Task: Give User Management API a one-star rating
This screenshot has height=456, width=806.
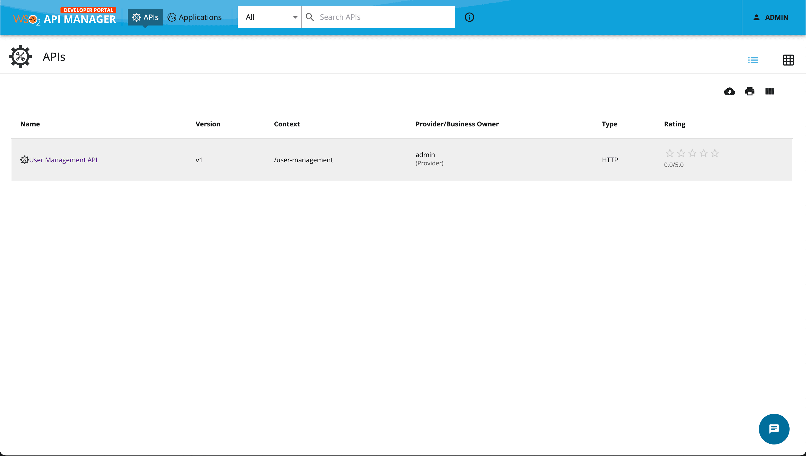Action: pos(670,153)
